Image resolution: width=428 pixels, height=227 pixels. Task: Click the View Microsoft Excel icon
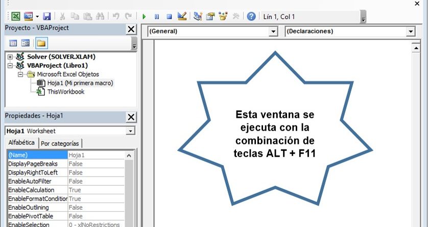tap(16, 16)
